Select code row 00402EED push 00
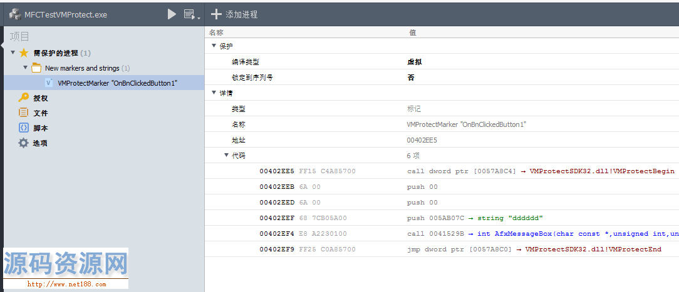679x292 pixels. [x=442, y=202]
